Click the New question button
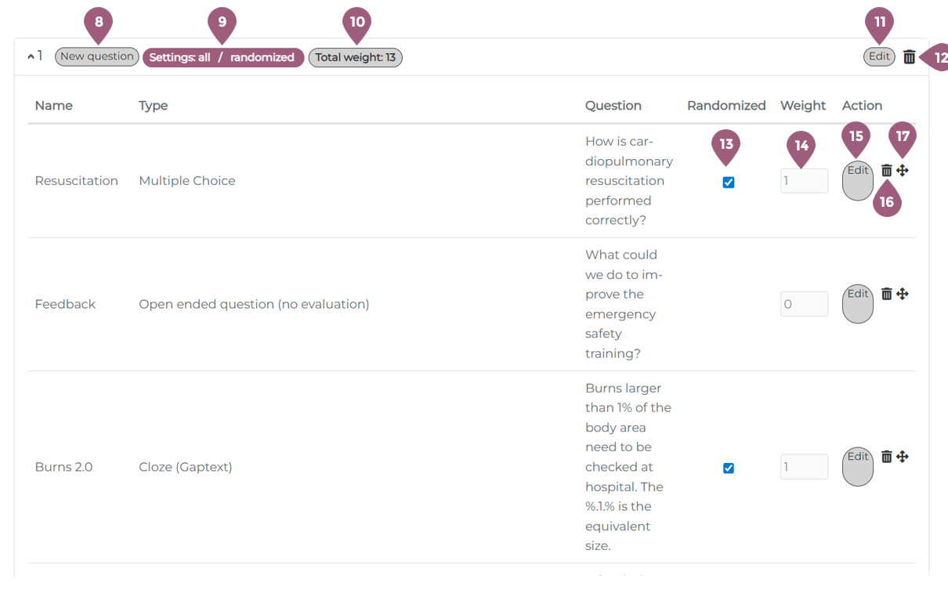This screenshot has width=948, height=604. (x=97, y=56)
